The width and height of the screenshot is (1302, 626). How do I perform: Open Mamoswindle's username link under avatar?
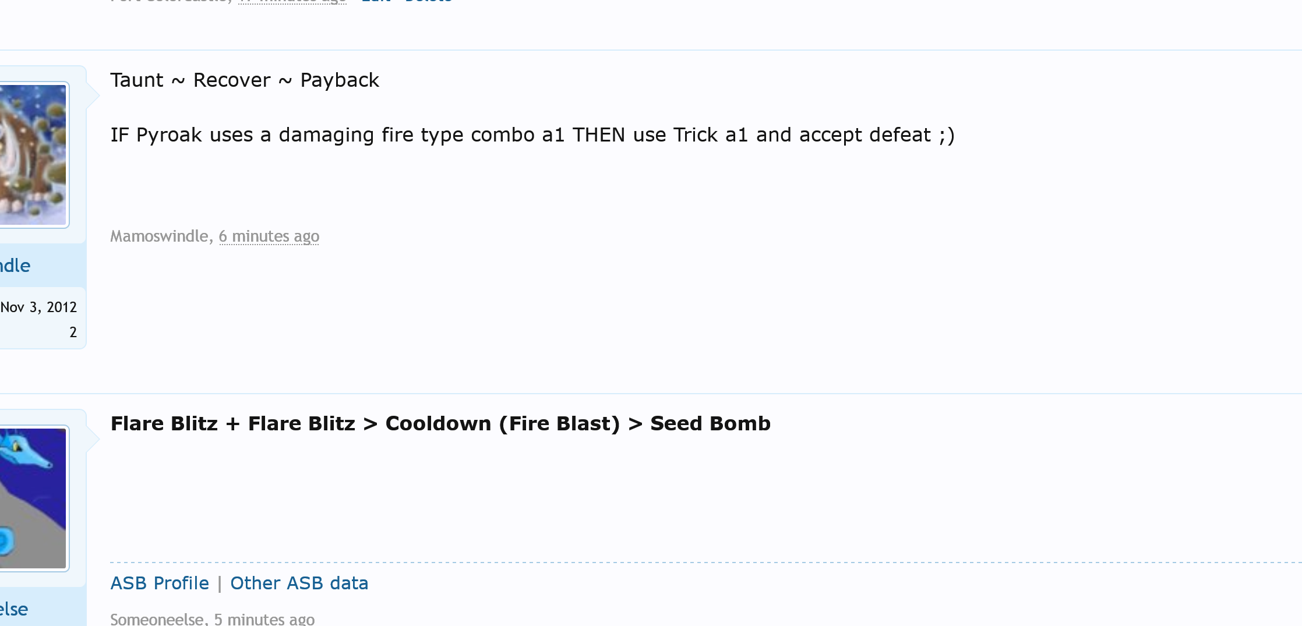[x=15, y=266]
